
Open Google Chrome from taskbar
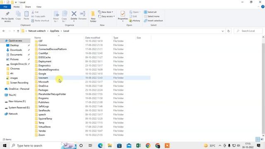[148, 146]
